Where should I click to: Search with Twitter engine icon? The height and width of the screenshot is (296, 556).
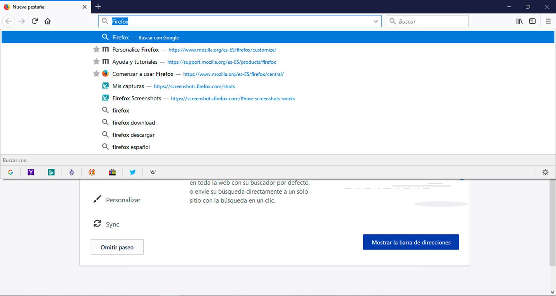(x=132, y=172)
